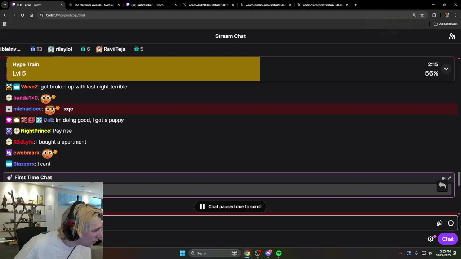Go back to previous page
Image resolution: width=461 pixels, height=259 pixels.
(x=5, y=15)
